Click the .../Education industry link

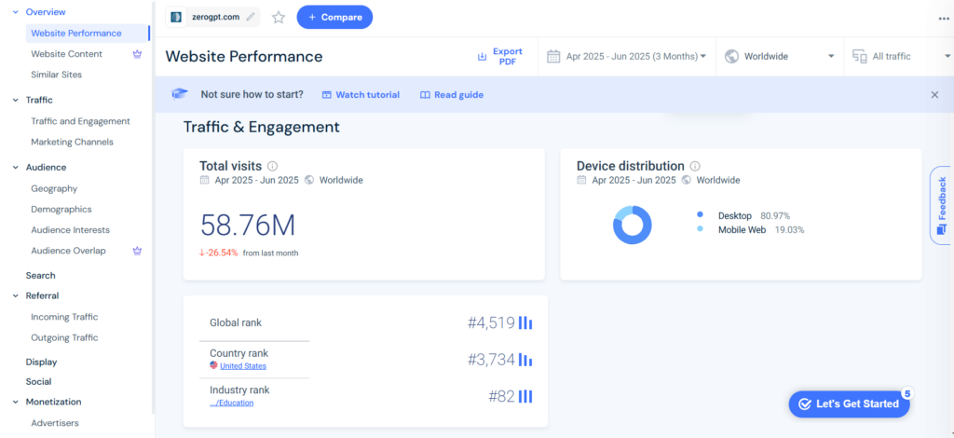tap(232, 403)
